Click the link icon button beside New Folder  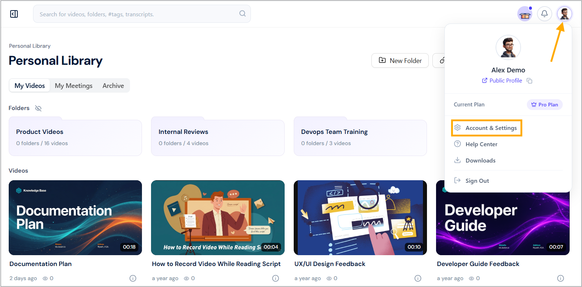click(x=439, y=60)
